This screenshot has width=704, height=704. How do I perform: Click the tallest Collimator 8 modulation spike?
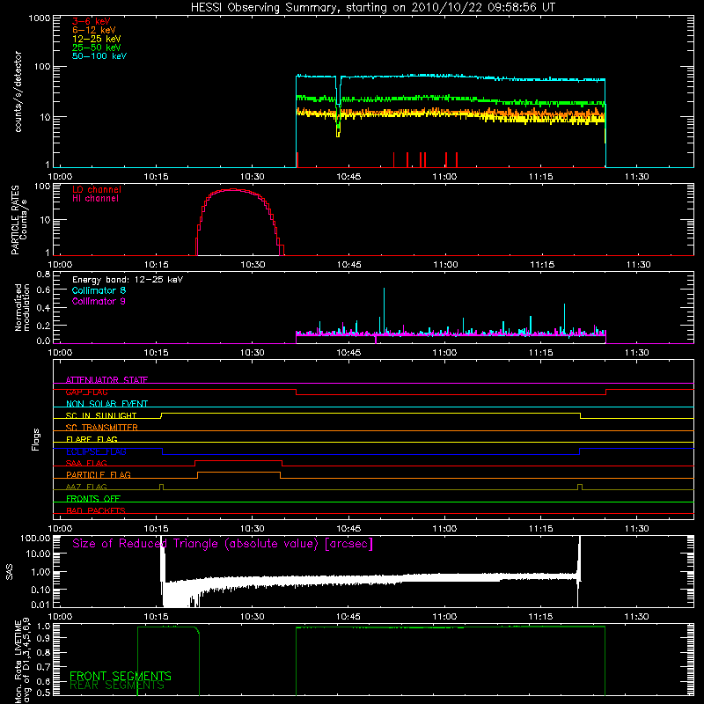click(384, 310)
